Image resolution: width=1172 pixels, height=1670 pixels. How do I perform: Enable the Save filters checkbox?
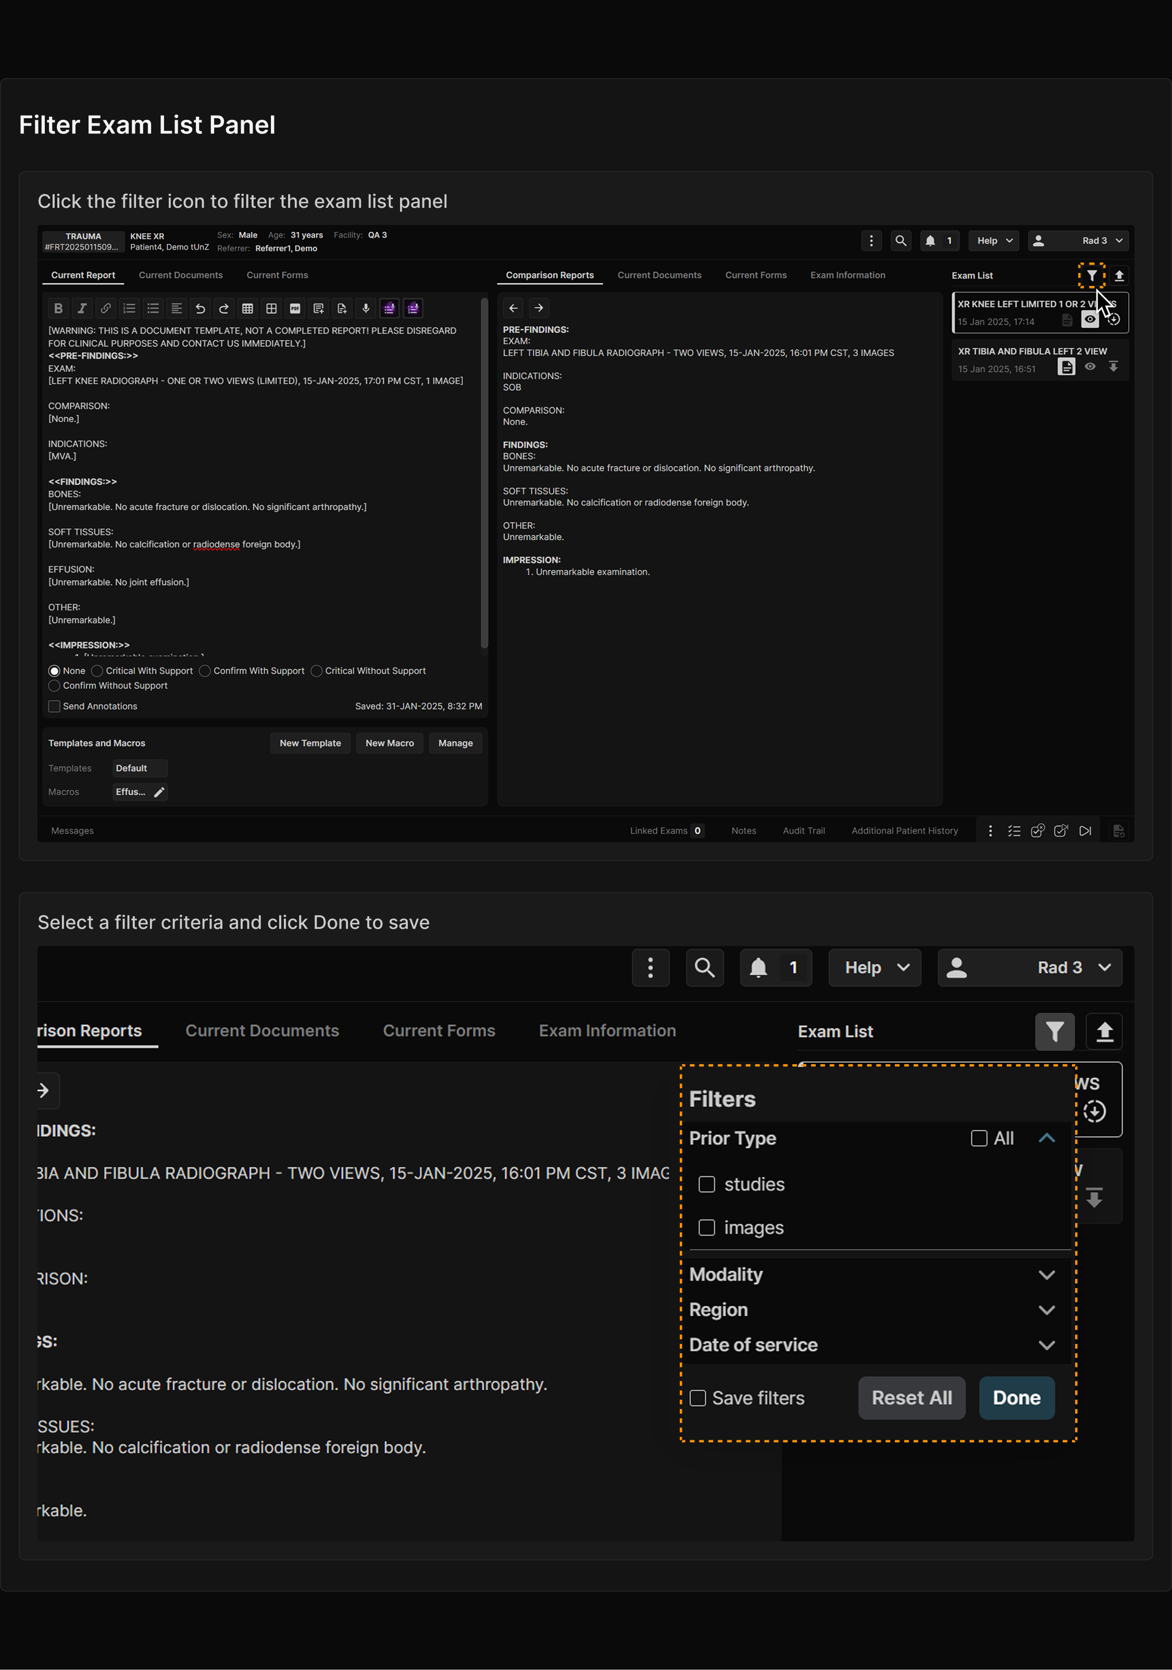(x=697, y=1398)
